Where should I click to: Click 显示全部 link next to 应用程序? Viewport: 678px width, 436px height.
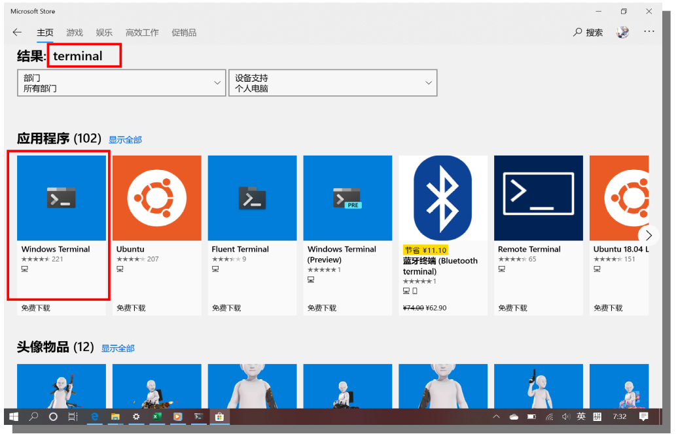pyautogui.click(x=125, y=140)
